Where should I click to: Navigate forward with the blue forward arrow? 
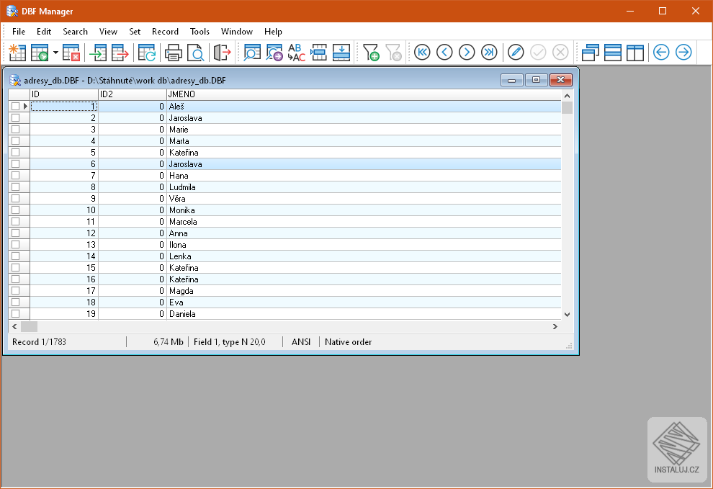683,52
